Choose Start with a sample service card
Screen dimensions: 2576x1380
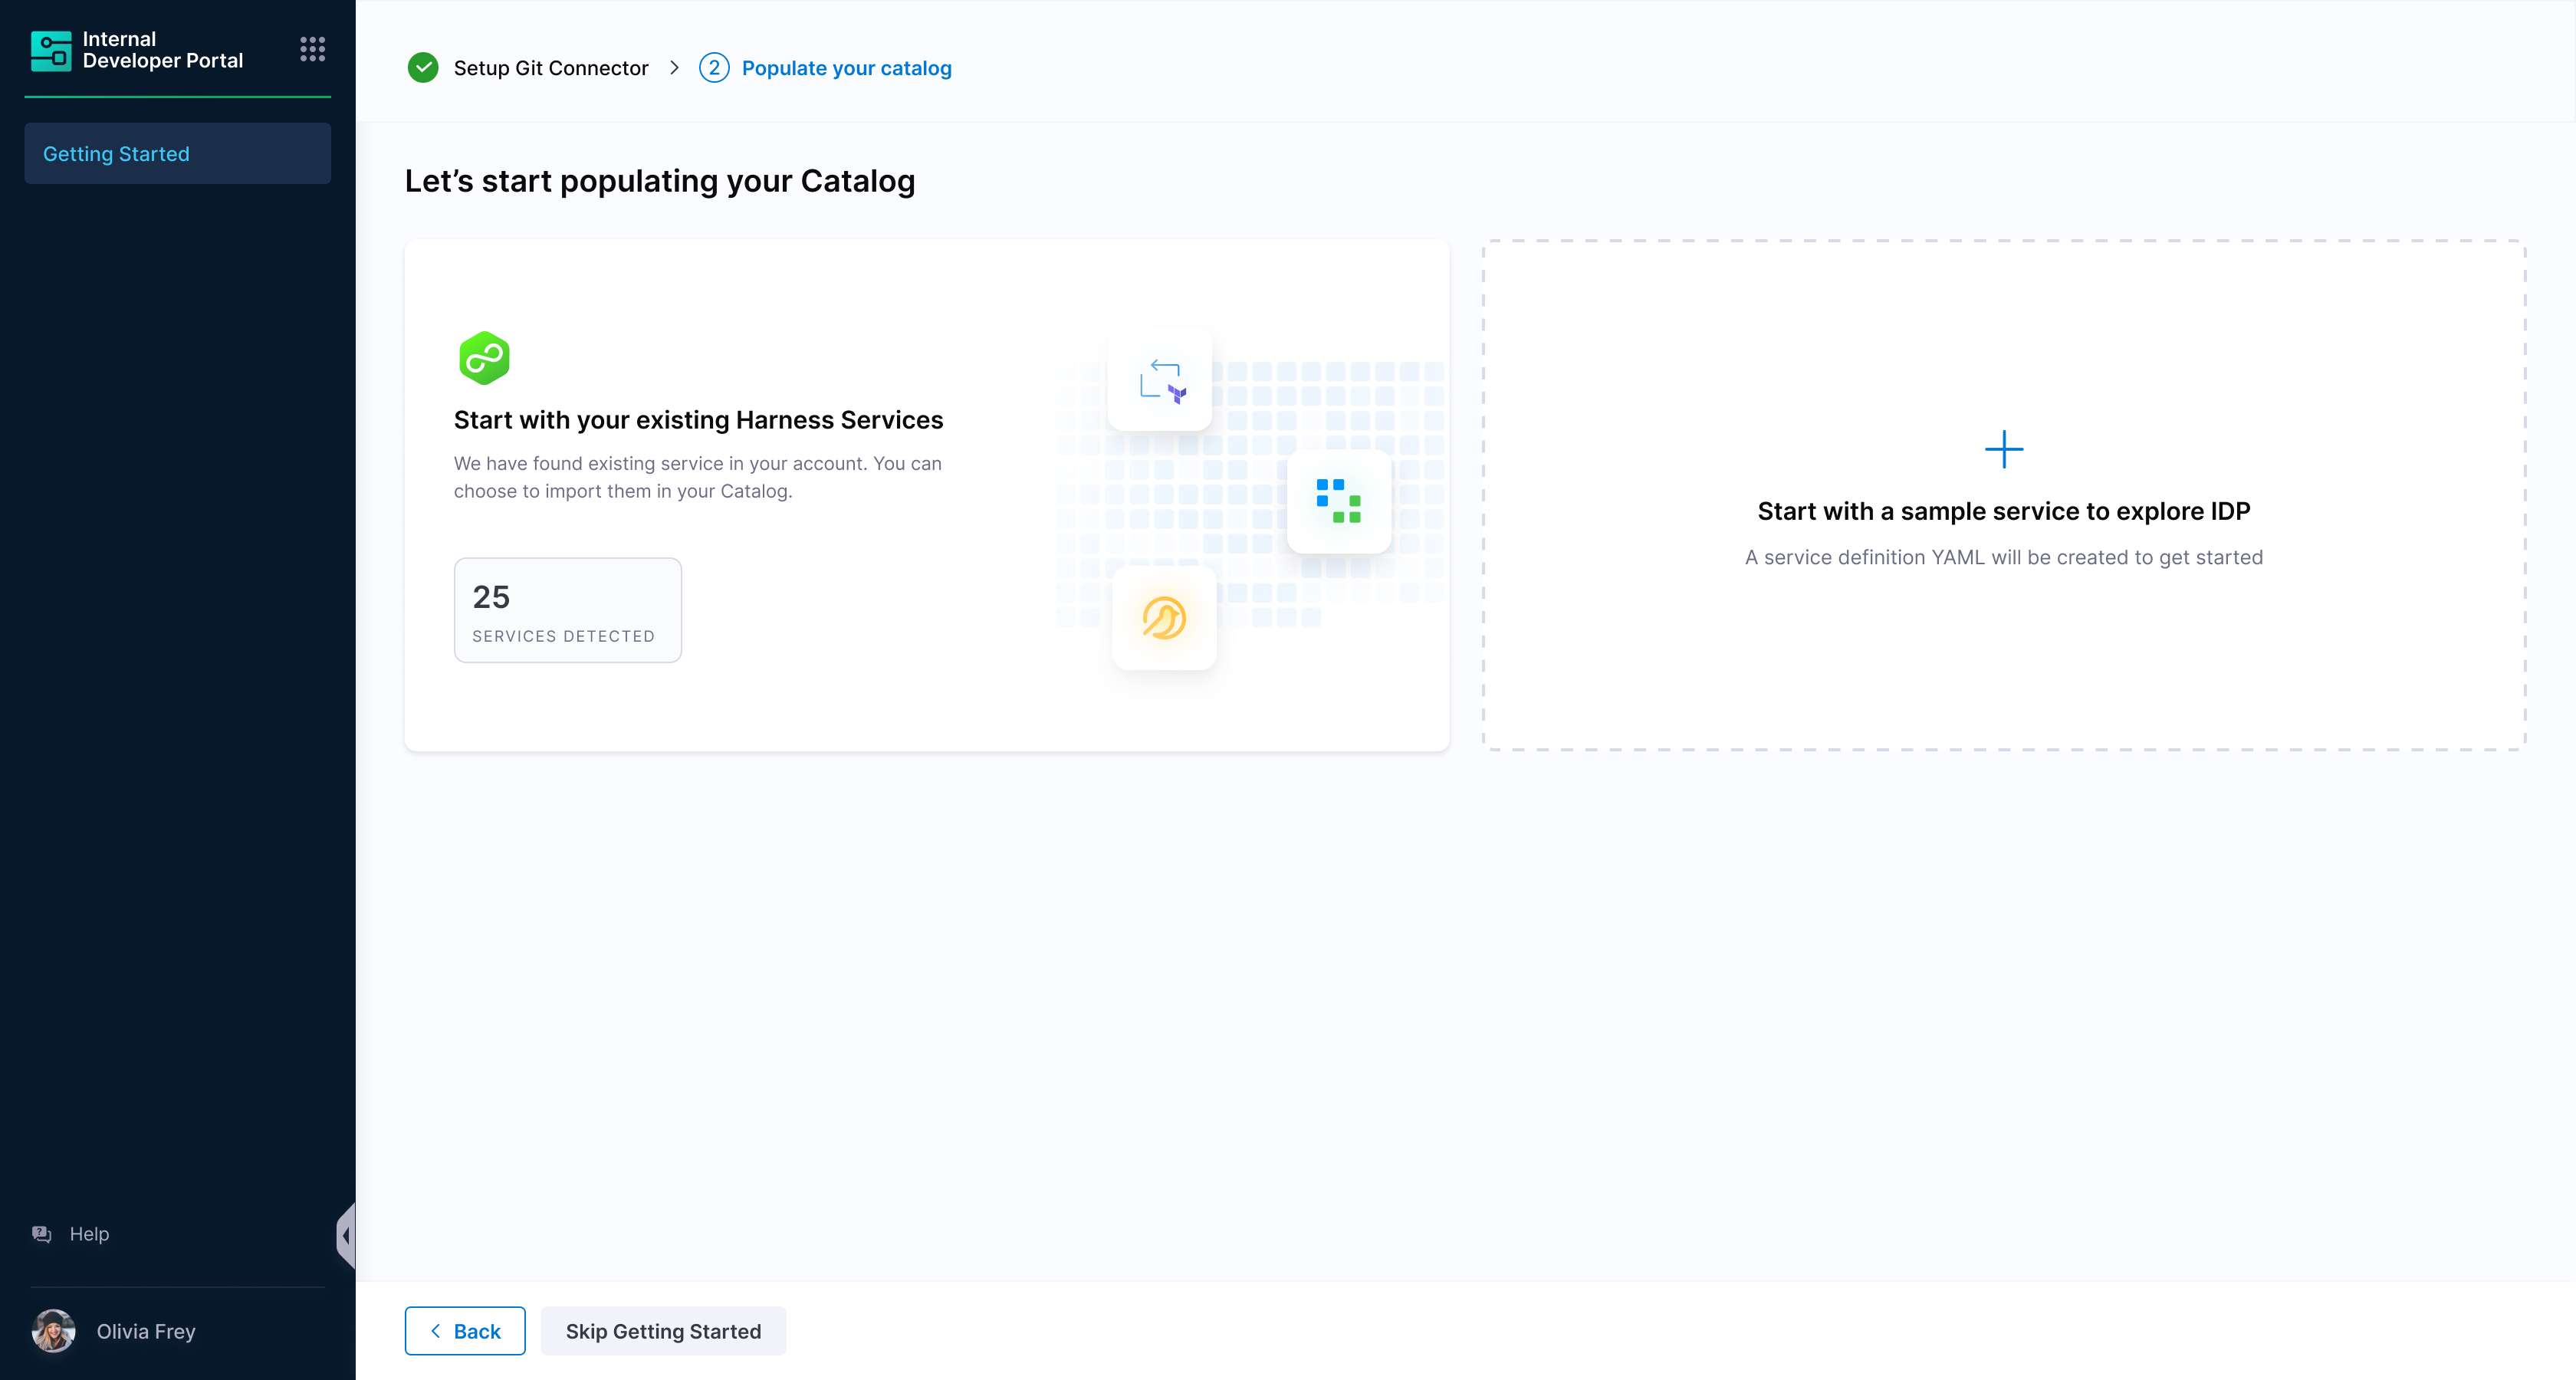(x=2003, y=620)
